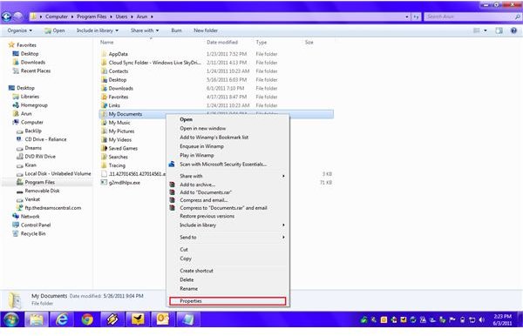Choose Restore previous versions
Viewport: 523px width, 336px height.
(228, 216)
